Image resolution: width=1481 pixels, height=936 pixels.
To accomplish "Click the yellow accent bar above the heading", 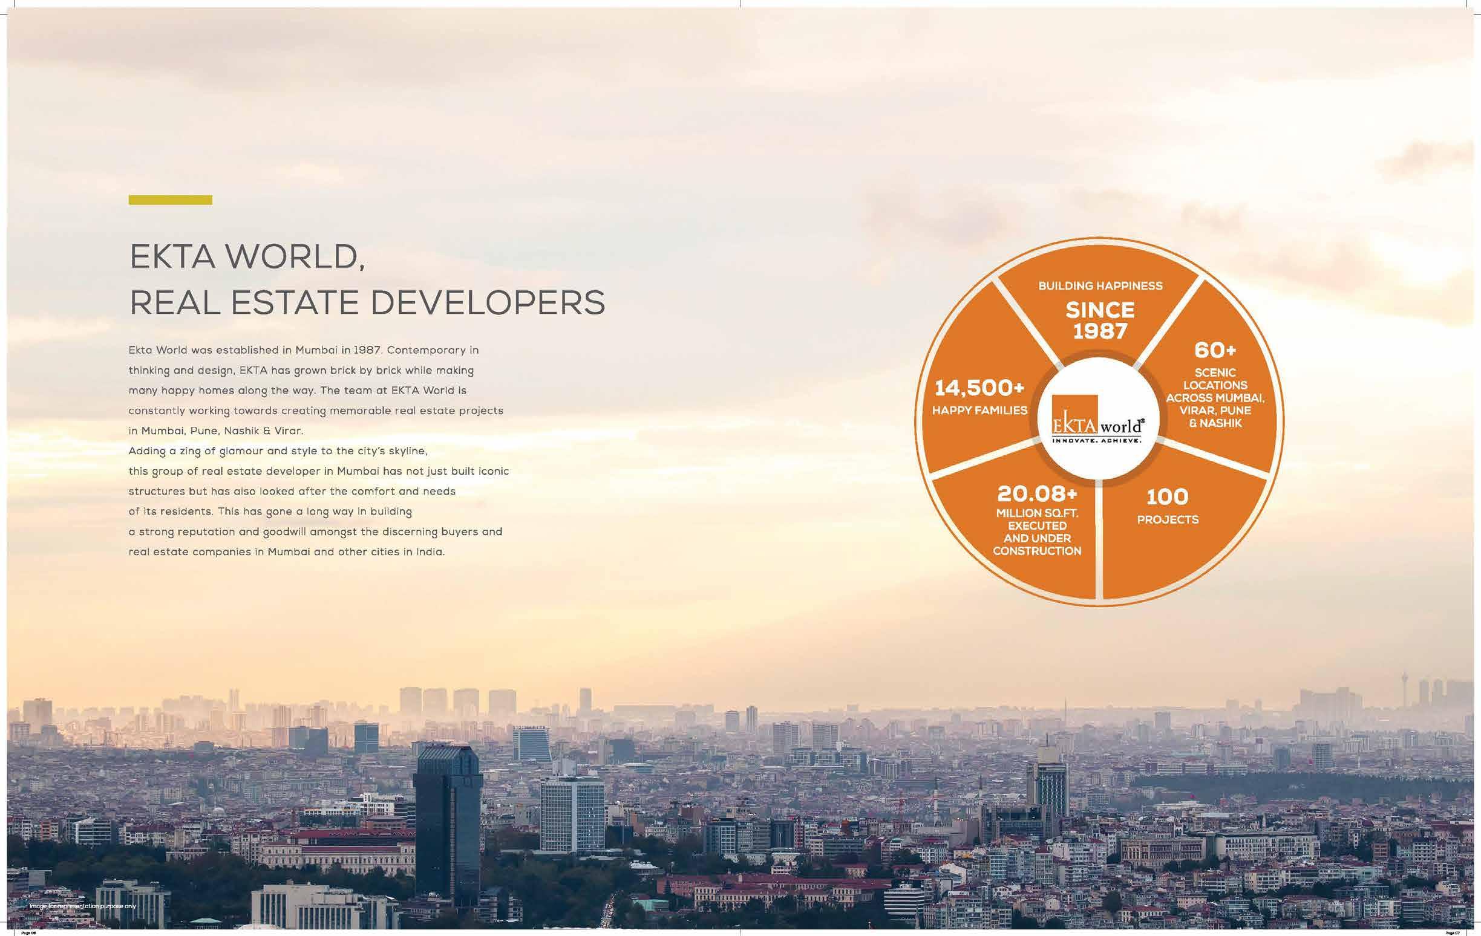I will coord(171,200).
